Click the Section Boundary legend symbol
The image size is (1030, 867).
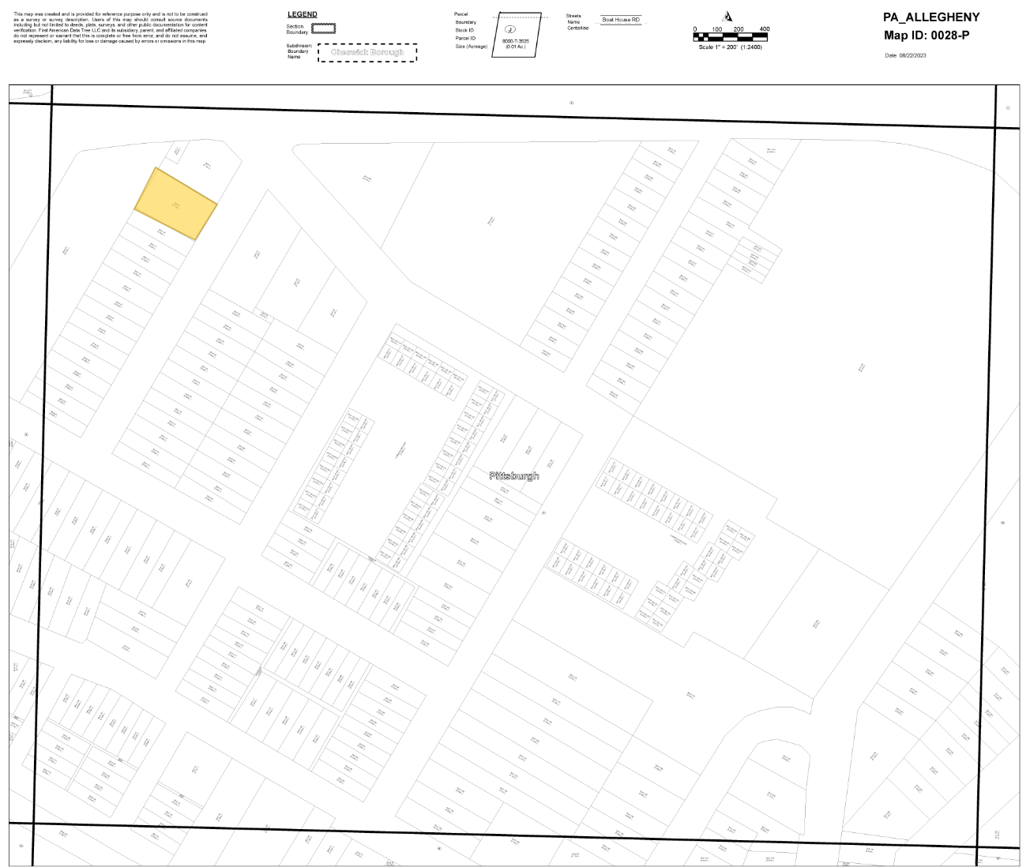click(x=323, y=28)
